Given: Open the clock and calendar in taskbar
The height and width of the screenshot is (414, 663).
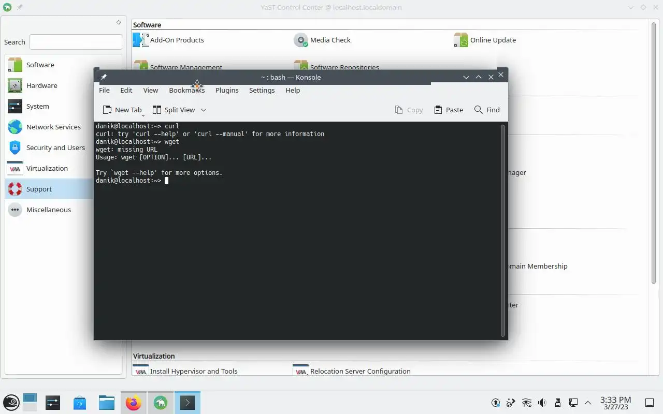Looking at the screenshot, I should 615,403.
